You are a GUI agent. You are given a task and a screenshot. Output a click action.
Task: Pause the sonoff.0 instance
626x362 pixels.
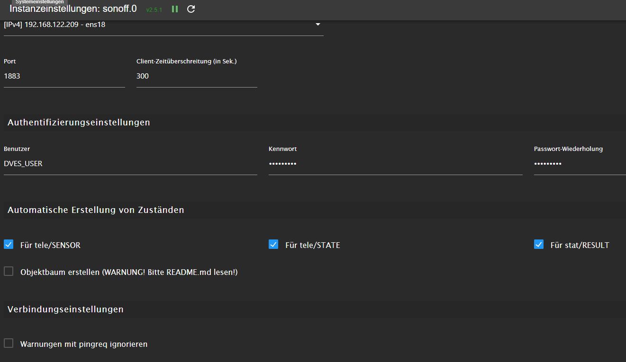click(175, 9)
